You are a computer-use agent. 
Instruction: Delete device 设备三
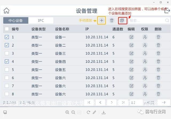(158, 53)
